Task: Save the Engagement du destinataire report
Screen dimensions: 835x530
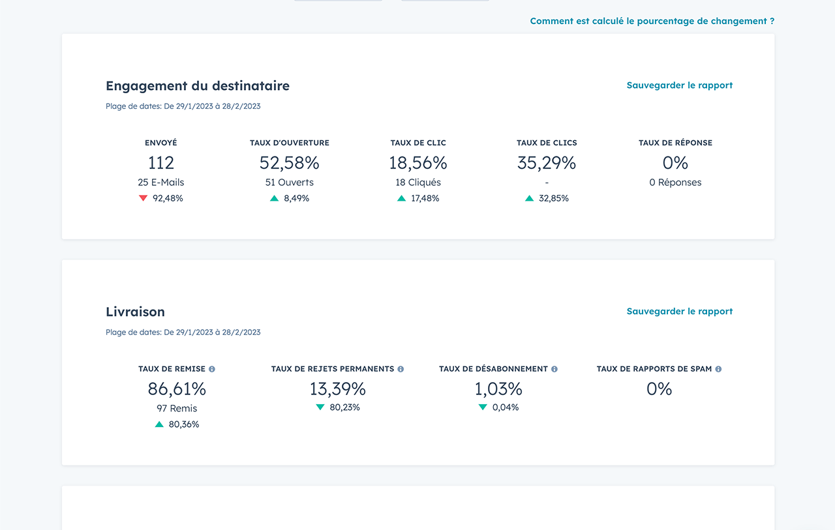Action: [x=679, y=85]
